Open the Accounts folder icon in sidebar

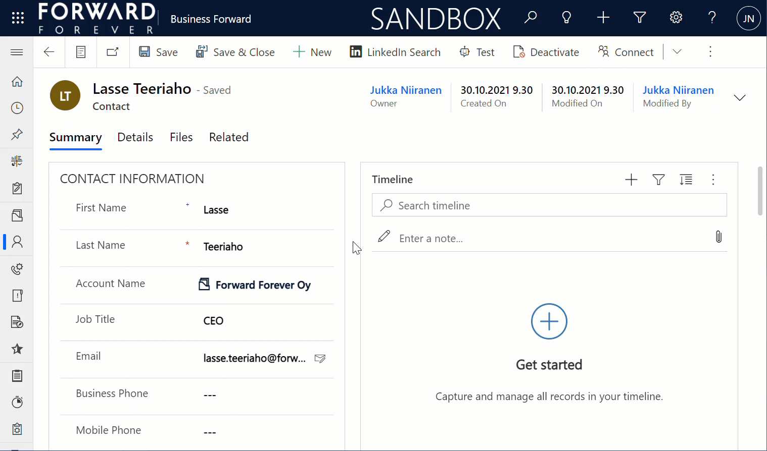17,215
